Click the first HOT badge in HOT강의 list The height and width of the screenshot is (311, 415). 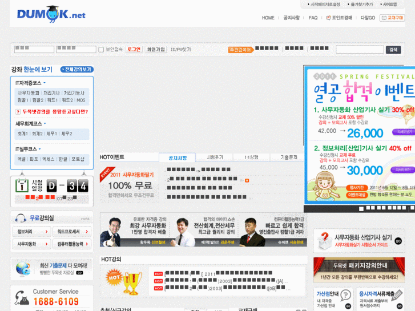tap(158, 274)
